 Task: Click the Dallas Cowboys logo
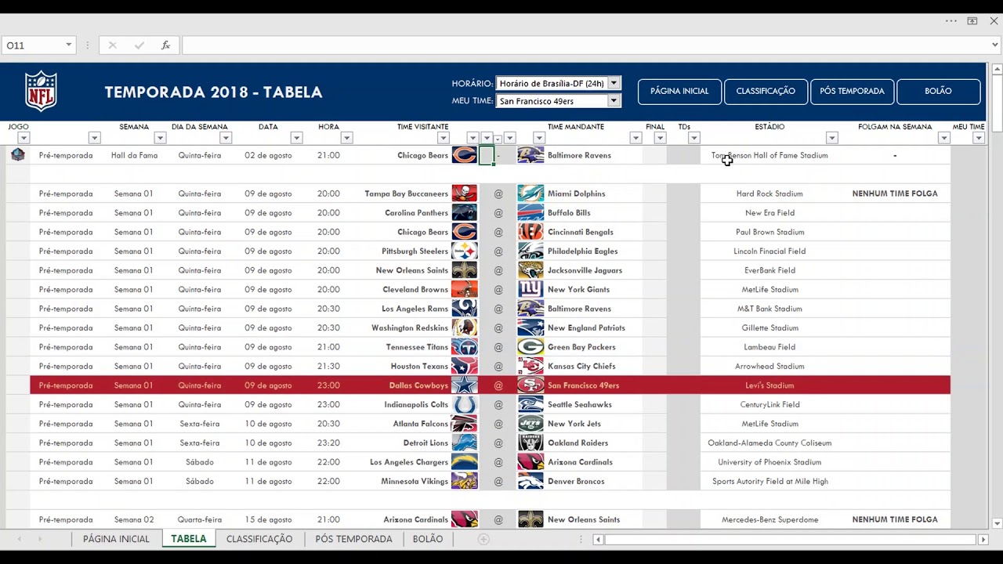(465, 385)
